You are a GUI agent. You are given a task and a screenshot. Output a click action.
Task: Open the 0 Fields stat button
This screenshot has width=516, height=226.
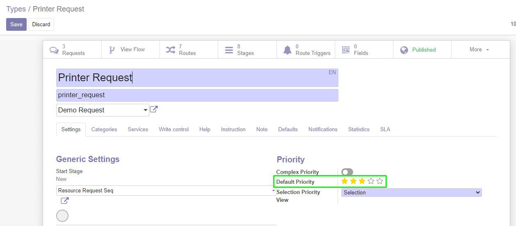click(364, 50)
